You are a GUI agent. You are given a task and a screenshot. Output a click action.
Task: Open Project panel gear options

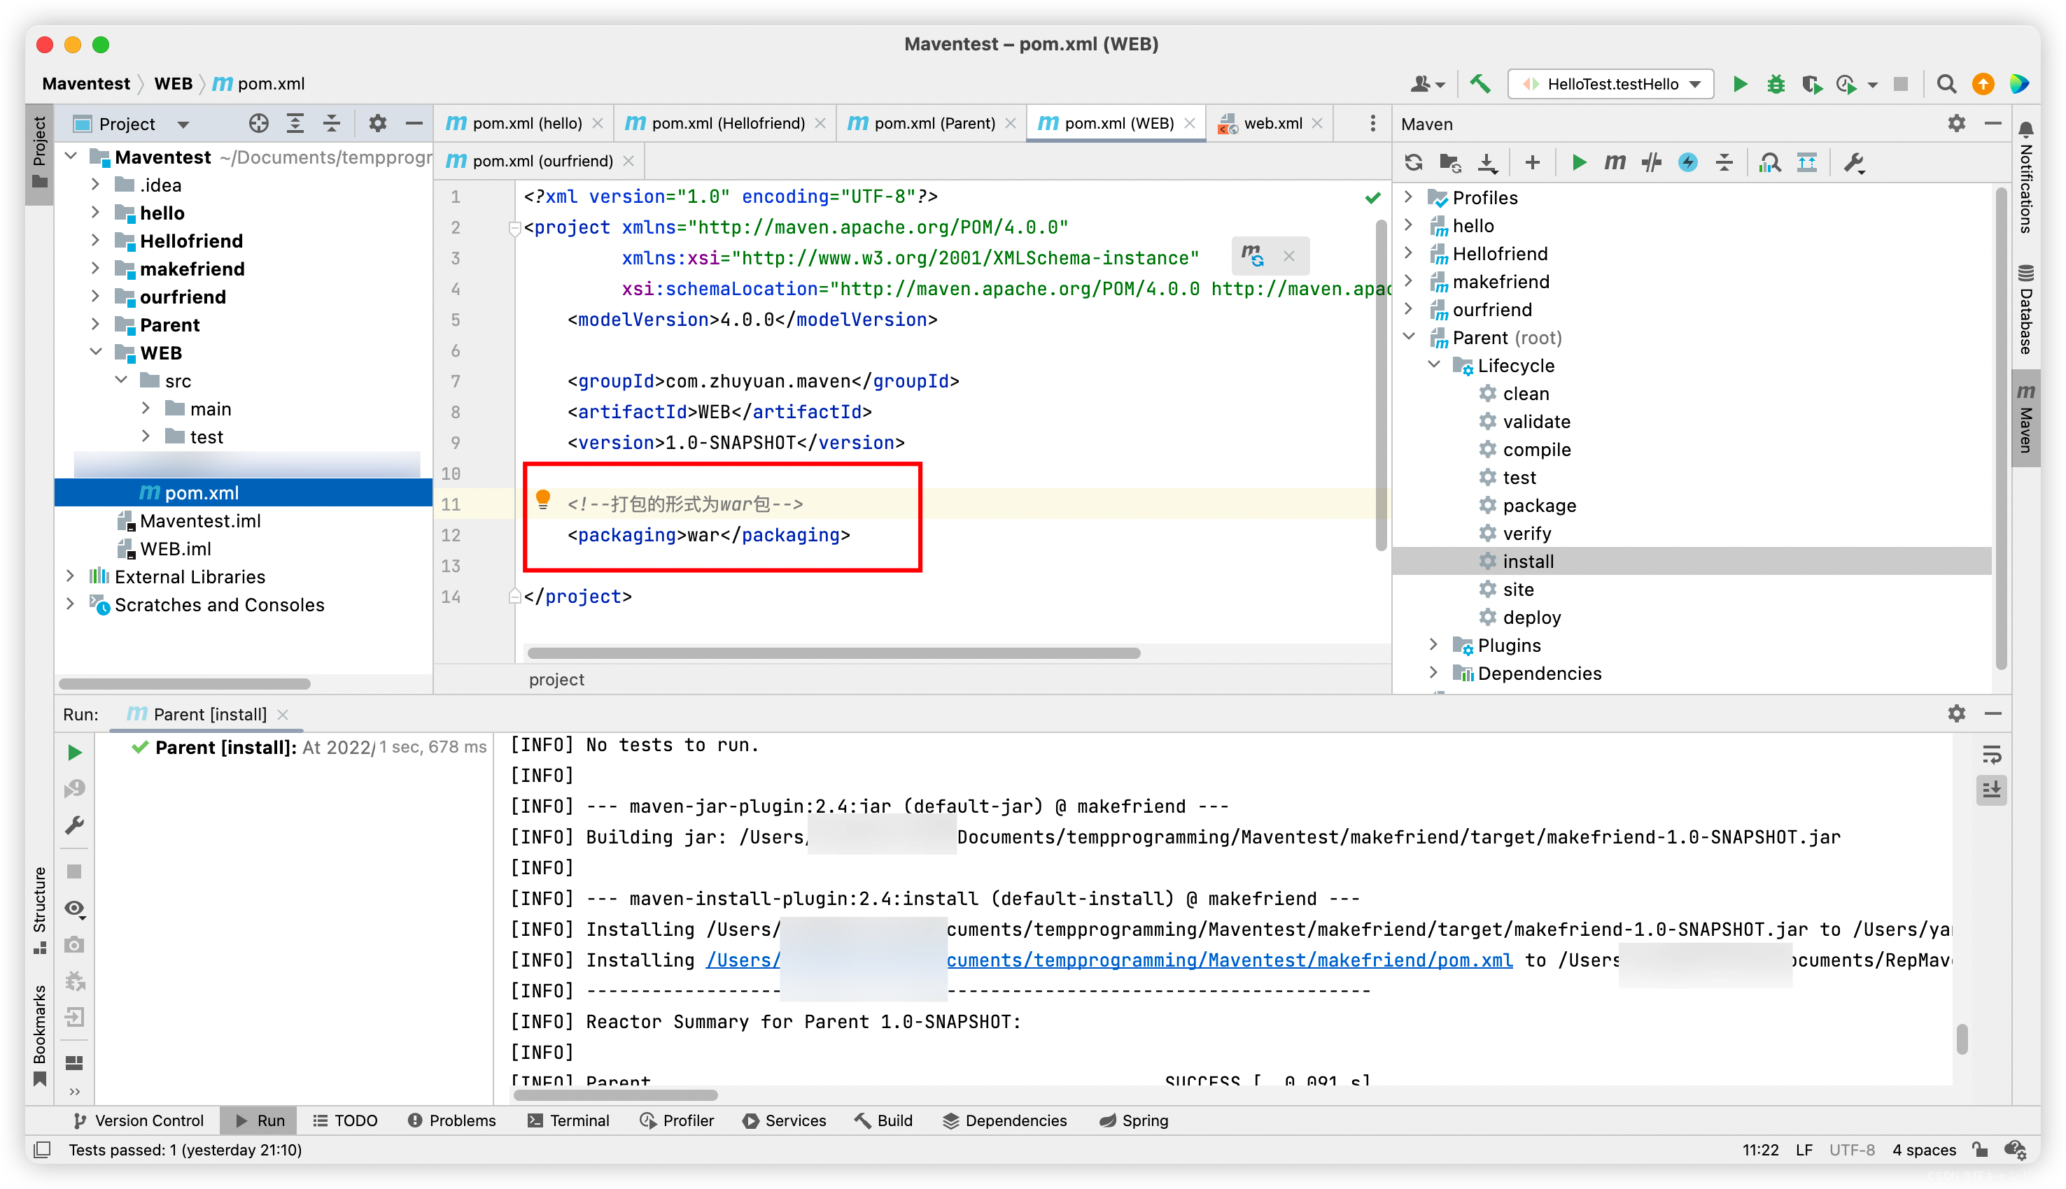coord(377,123)
